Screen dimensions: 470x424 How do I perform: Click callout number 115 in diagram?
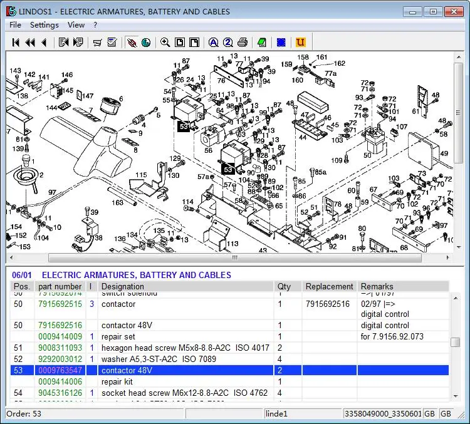[141, 175]
